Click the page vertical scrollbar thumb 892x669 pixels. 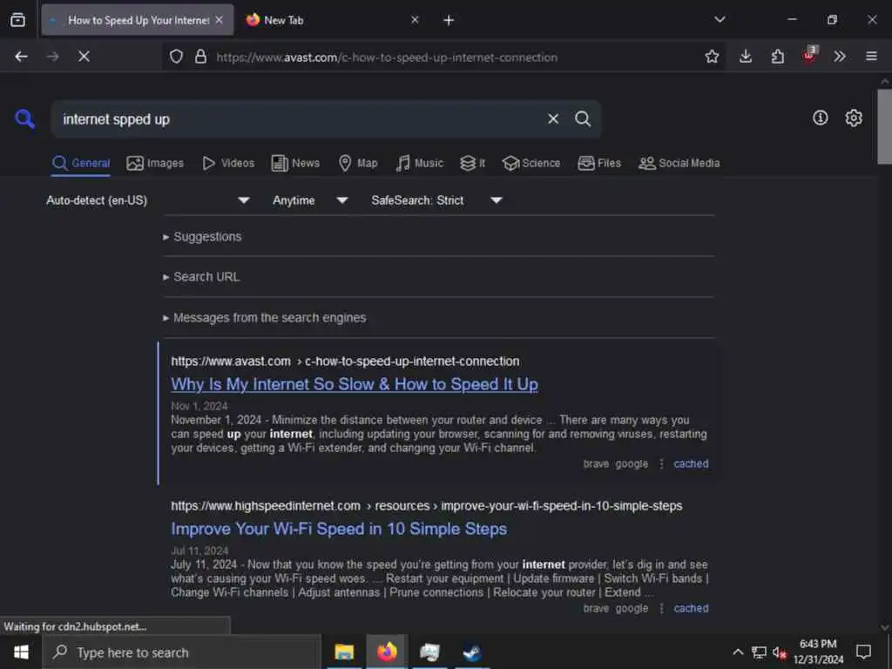coord(885,126)
